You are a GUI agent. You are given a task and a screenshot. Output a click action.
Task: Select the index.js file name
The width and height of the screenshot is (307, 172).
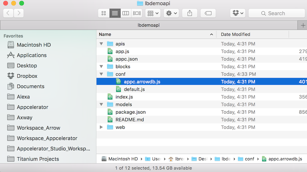point(124,97)
